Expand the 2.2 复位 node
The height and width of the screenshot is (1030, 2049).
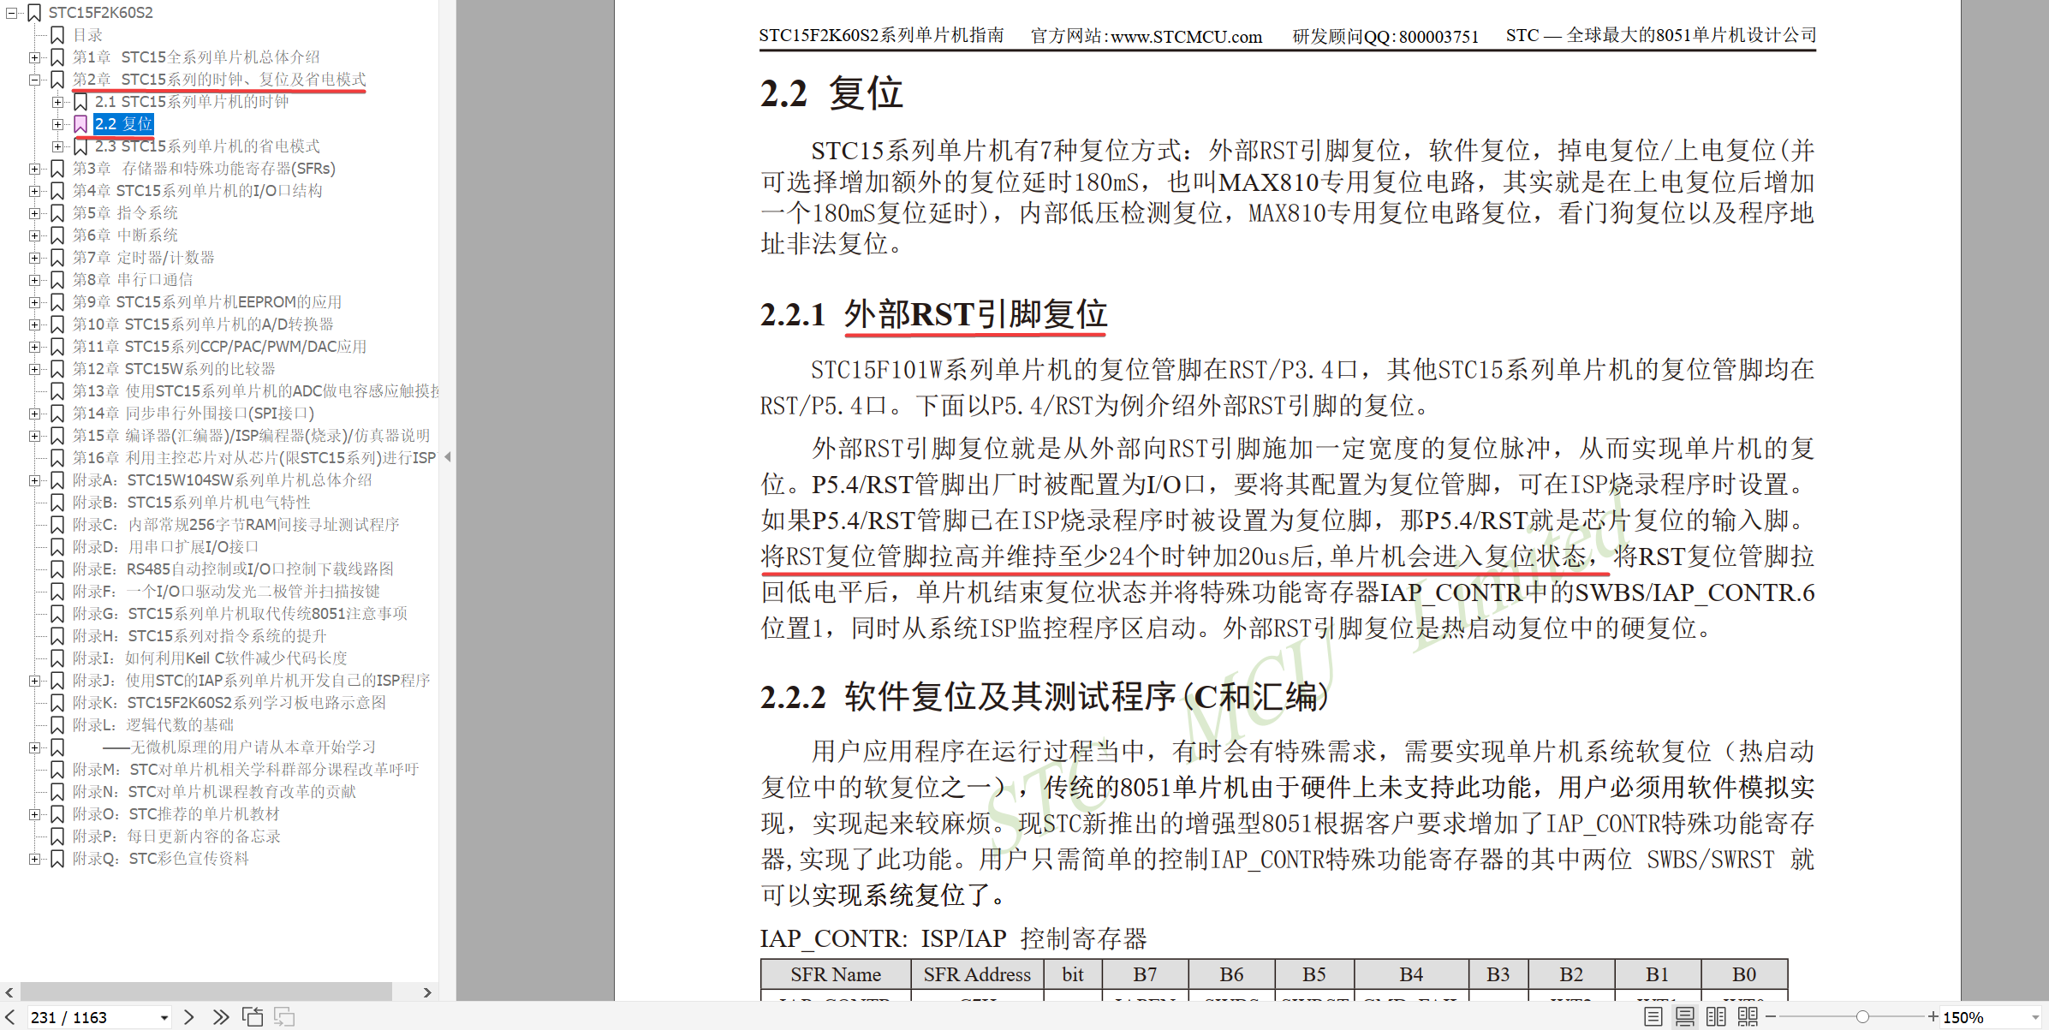tap(57, 124)
